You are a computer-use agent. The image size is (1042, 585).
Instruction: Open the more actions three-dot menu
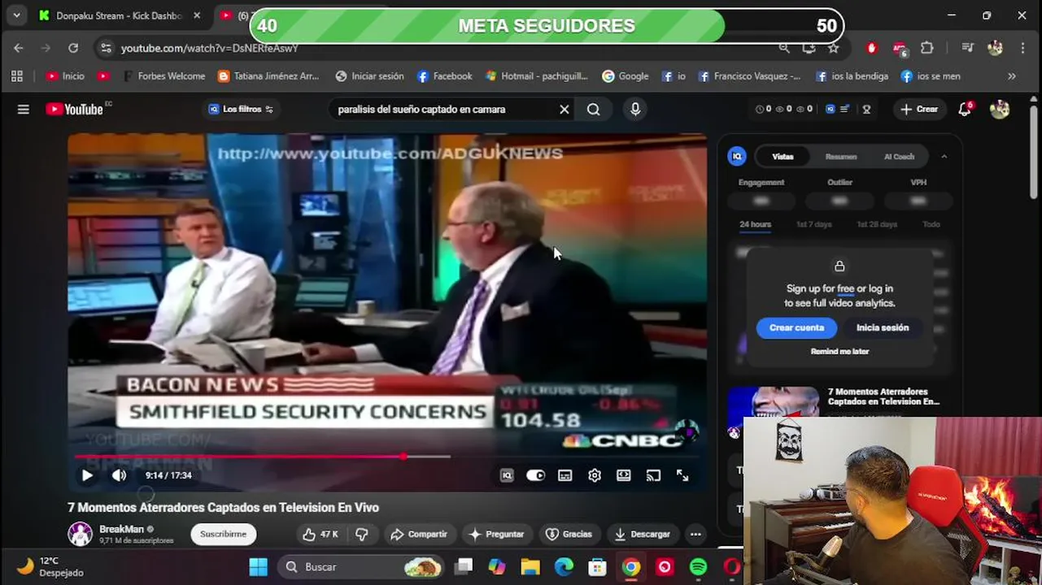point(695,534)
